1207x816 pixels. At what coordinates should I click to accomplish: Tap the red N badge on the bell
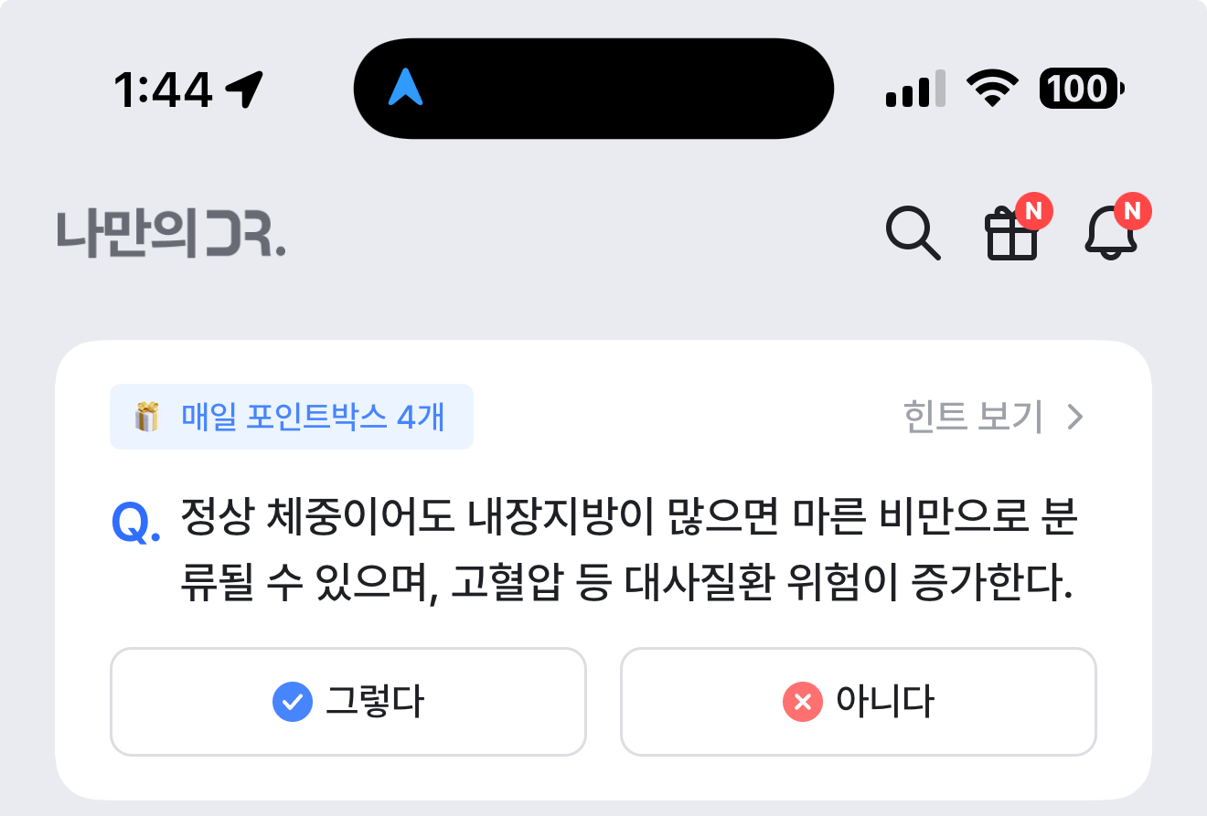point(1132,212)
